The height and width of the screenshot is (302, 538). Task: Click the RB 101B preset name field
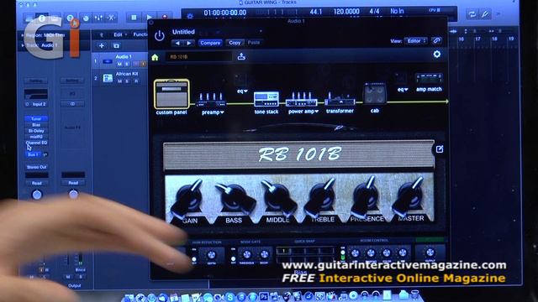(198, 57)
